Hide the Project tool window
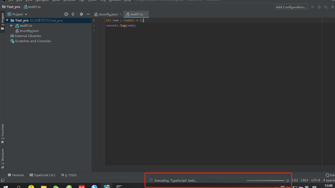The width and height of the screenshot is (335, 188). pos(88,14)
